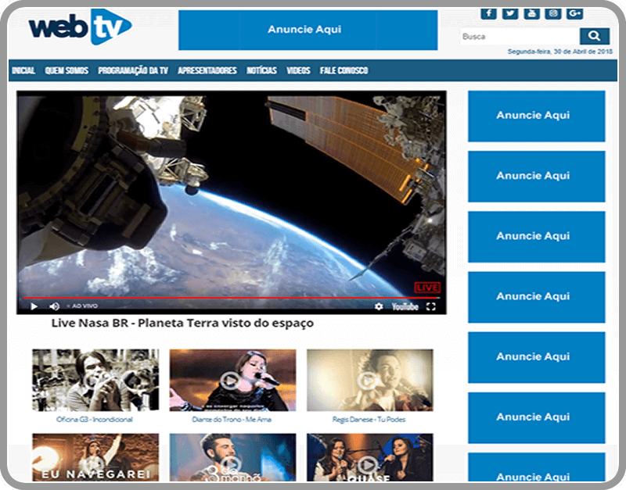Open the 3 da manhã video thumbnail
This screenshot has height=490, width=626.
coord(232,457)
